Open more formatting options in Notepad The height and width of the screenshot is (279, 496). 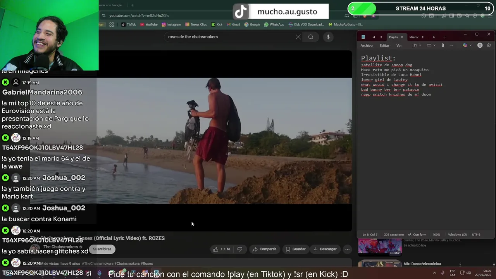(451, 45)
